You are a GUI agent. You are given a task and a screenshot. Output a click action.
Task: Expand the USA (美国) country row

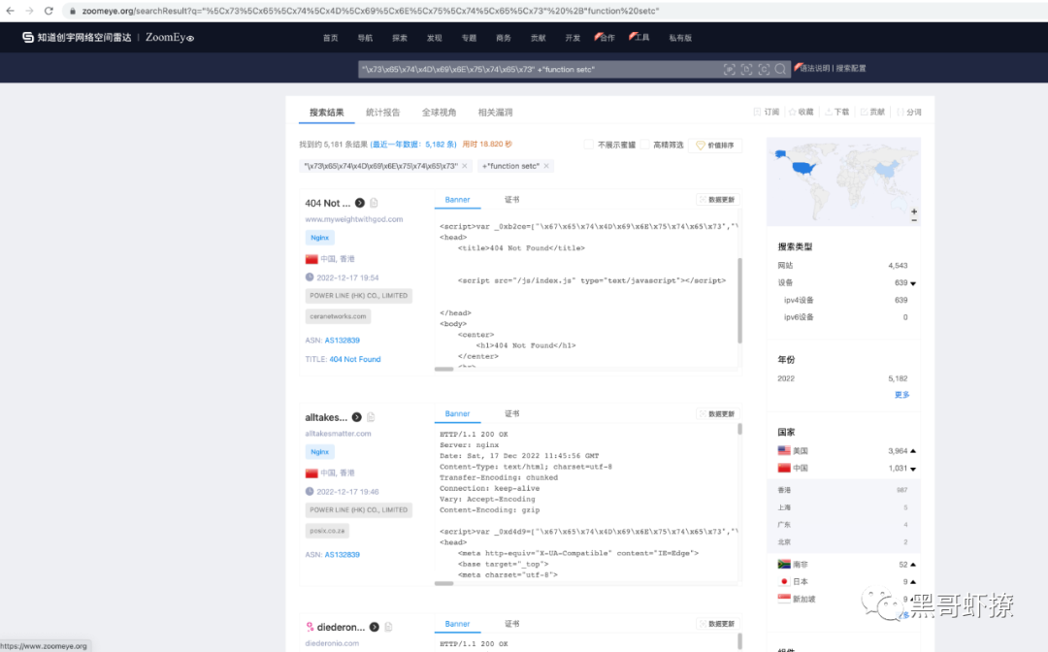pyautogui.click(x=913, y=451)
